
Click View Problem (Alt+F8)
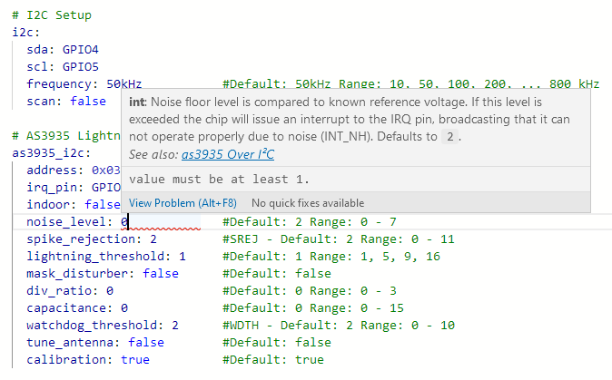click(x=183, y=203)
